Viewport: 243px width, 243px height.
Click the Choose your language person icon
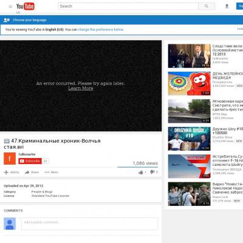tap(7, 20)
